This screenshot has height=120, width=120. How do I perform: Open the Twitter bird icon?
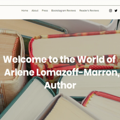[116, 10]
